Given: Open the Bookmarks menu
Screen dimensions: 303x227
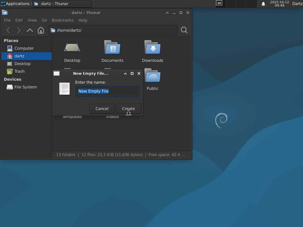Looking at the screenshot, I should (63, 20).
